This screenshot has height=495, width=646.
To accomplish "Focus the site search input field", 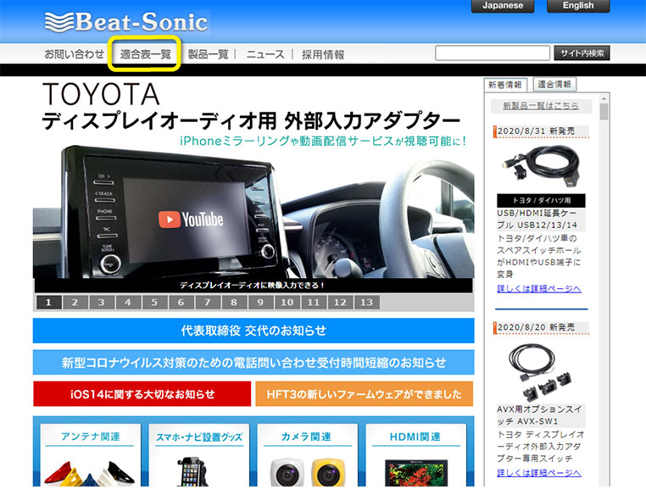I will click(493, 53).
